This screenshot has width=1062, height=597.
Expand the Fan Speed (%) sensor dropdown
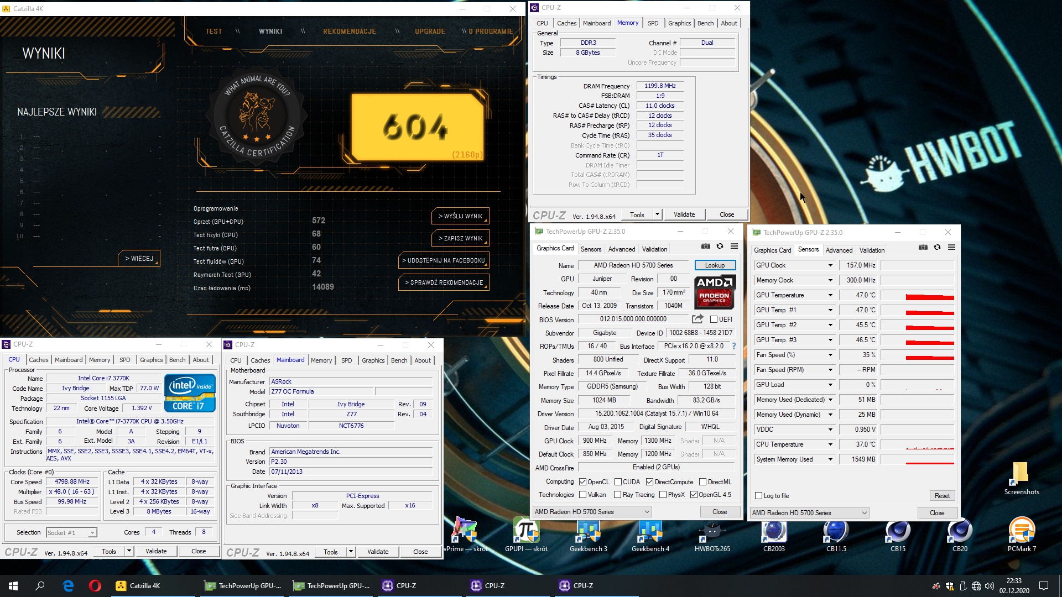coord(830,355)
